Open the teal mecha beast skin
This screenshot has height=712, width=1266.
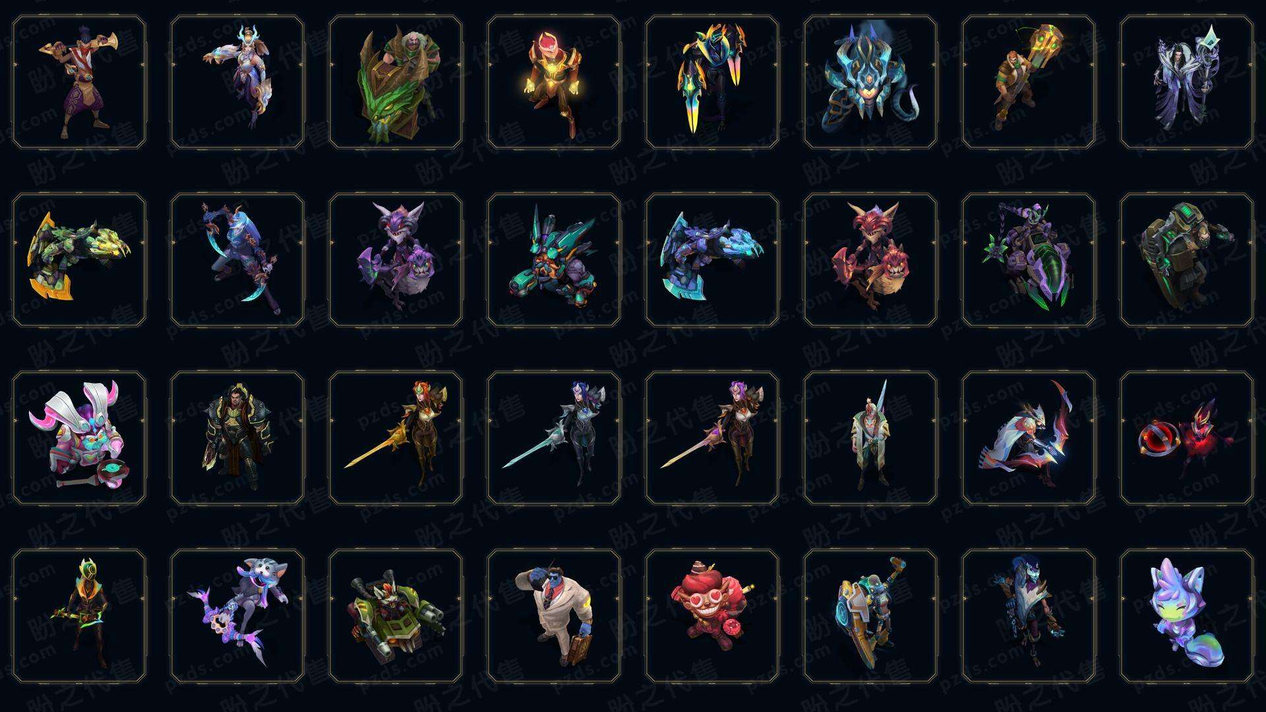[554, 260]
